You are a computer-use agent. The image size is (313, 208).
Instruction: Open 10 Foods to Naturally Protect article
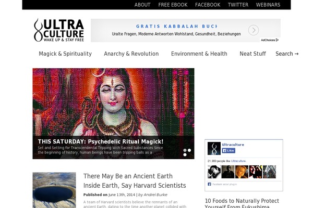(x=242, y=203)
